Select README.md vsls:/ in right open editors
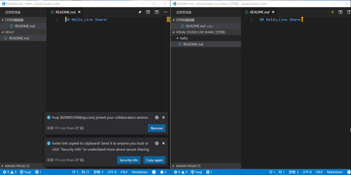Viewport: 351px width, 175px height. (206, 26)
